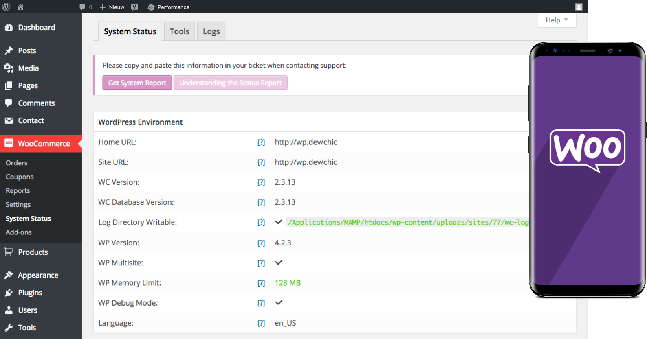This screenshot has height=339, width=647.
Task: Open the Help dropdown
Action: [x=557, y=20]
